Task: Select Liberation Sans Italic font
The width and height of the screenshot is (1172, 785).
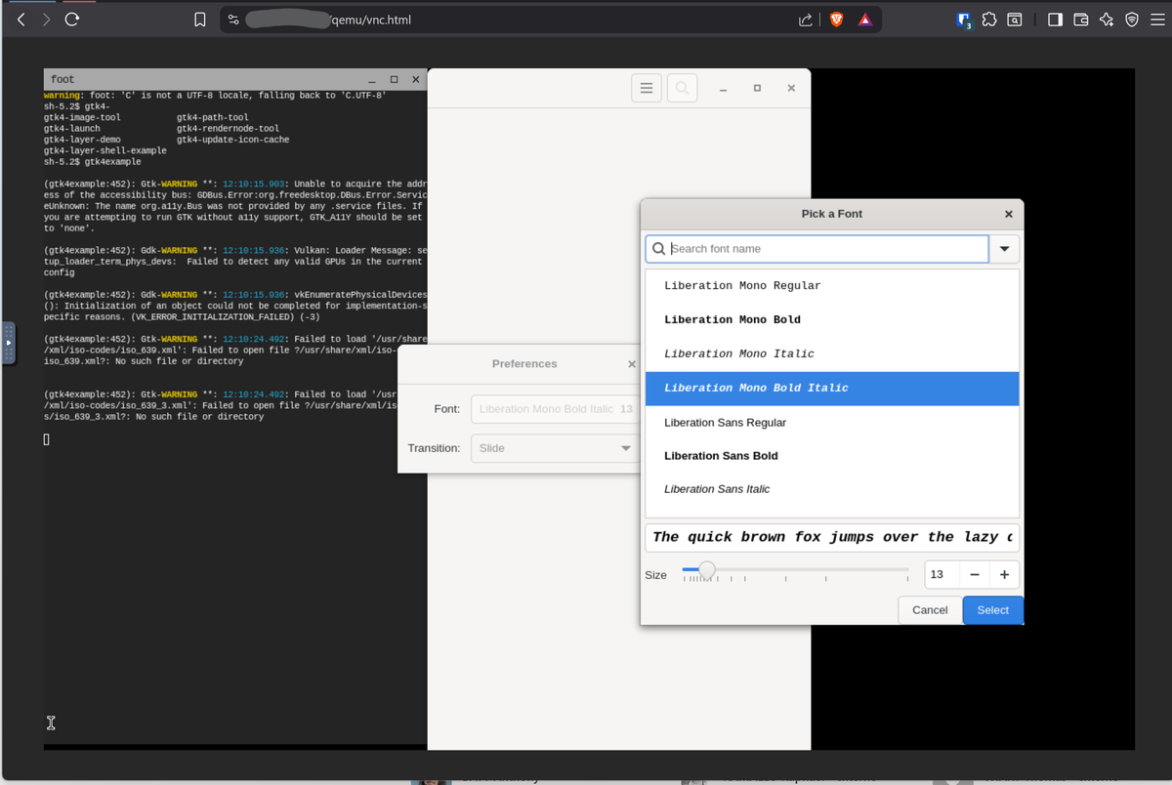Action: pyautogui.click(x=832, y=489)
